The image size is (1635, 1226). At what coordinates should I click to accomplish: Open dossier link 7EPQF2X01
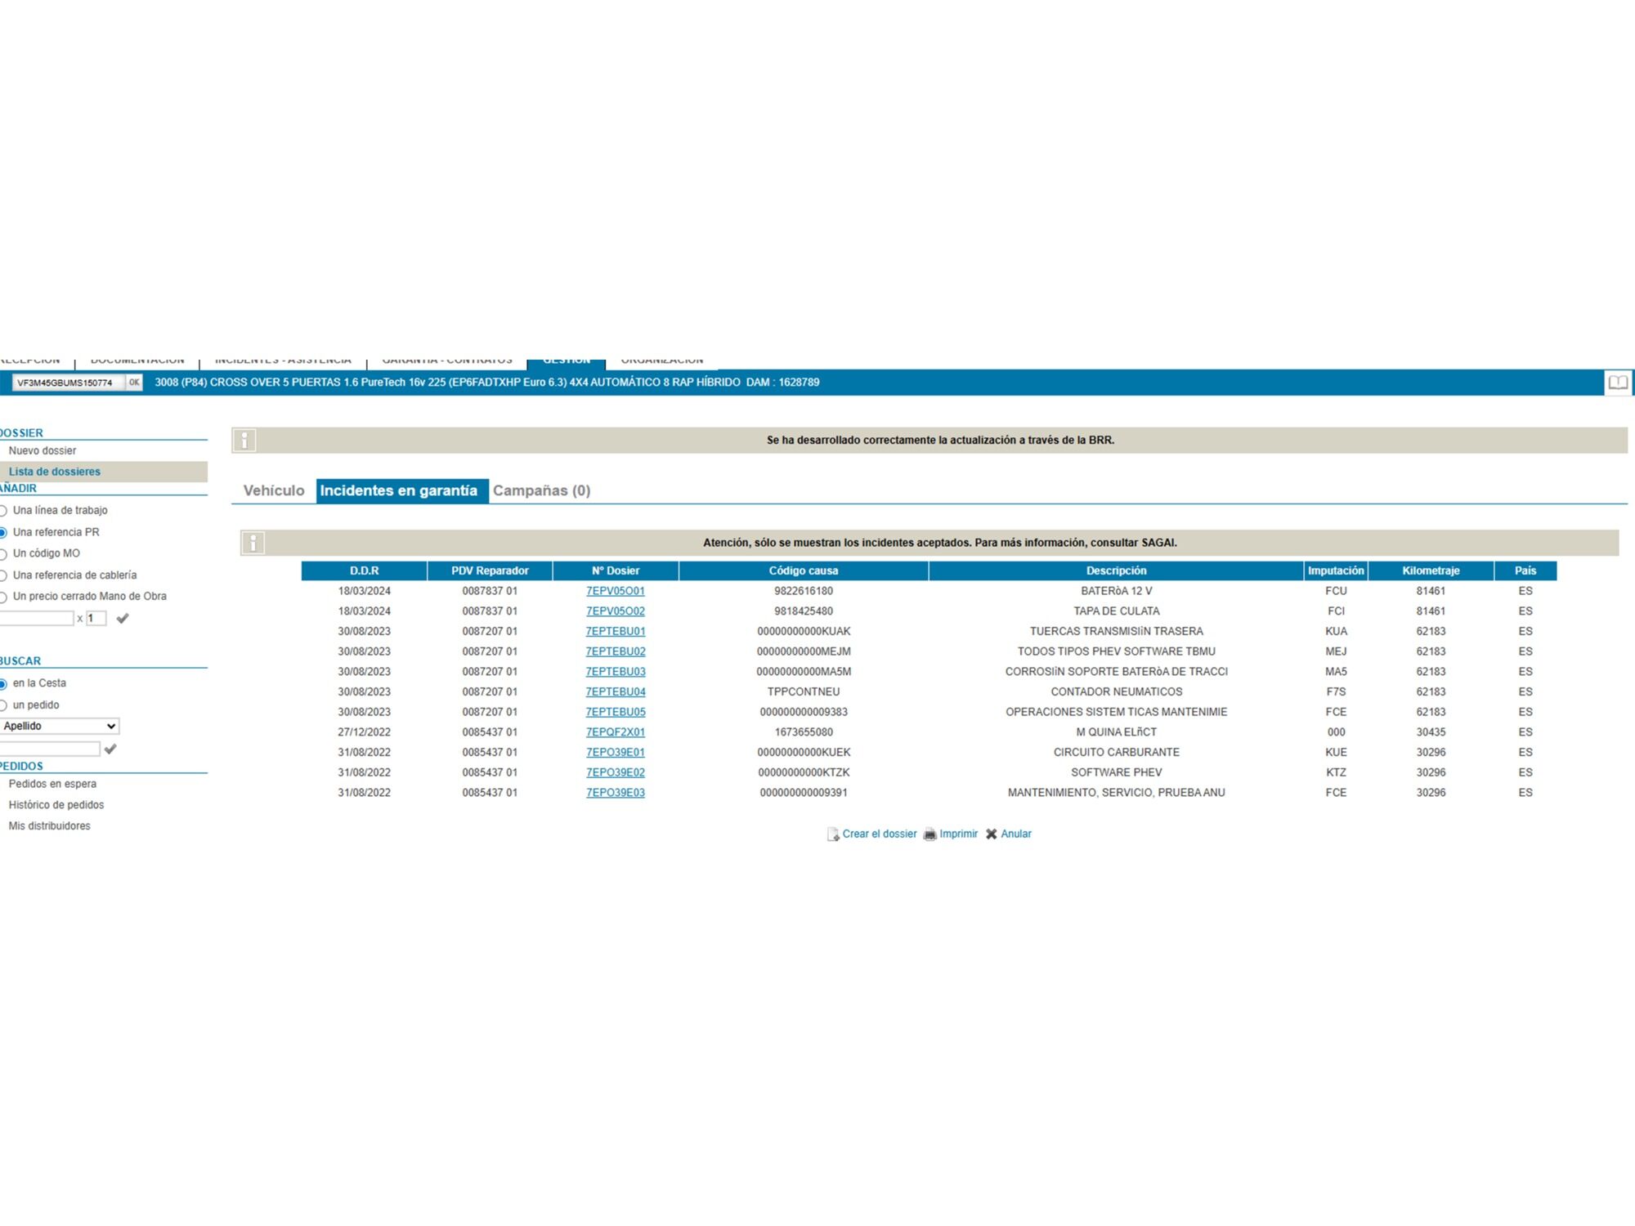pos(615,732)
